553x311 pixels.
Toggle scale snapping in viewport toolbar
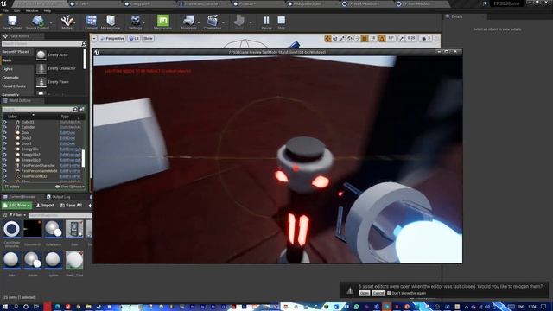(402, 38)
